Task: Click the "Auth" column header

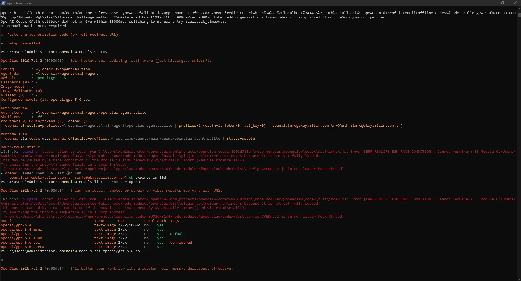Action: [162, 221]
